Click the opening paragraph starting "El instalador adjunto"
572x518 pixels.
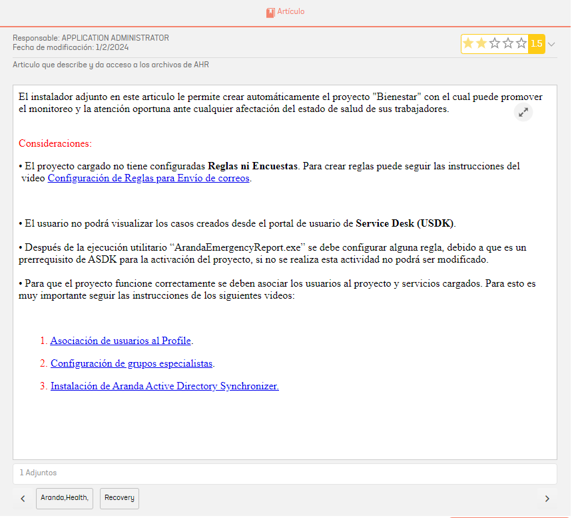coord(280,103)
